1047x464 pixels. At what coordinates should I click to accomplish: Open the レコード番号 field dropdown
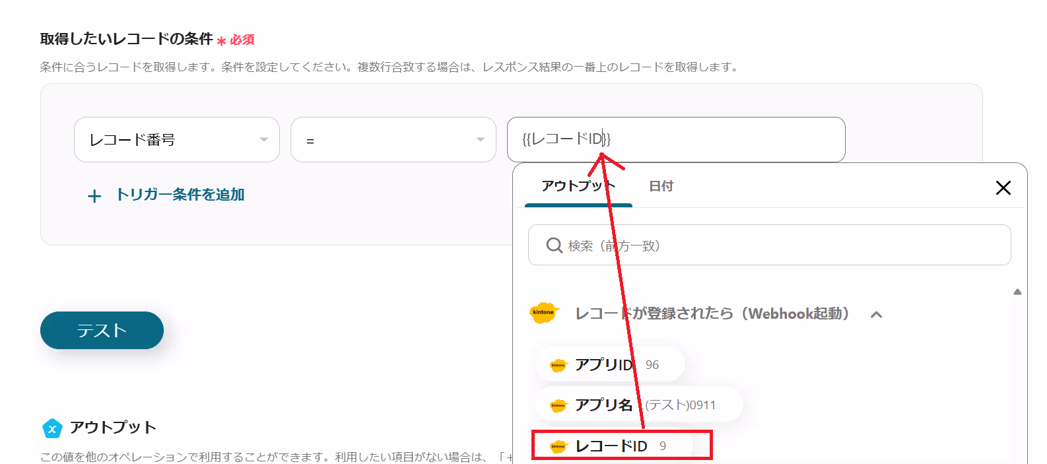click(x=177, y=139)
